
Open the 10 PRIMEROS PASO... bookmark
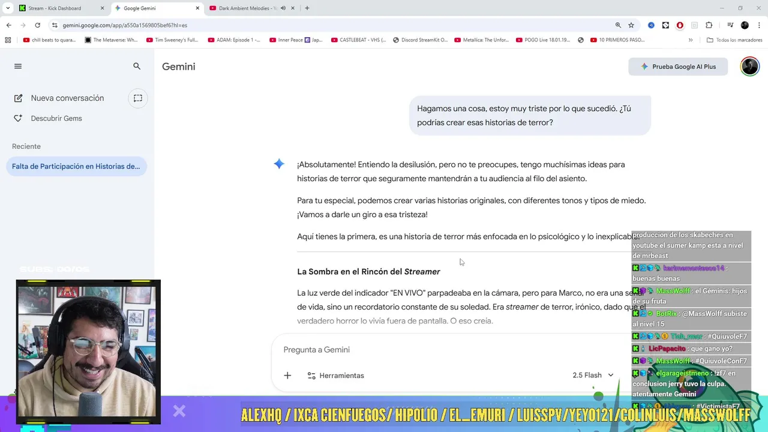coord(617,40)
